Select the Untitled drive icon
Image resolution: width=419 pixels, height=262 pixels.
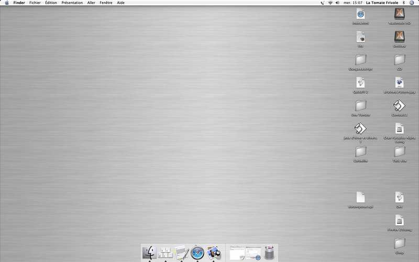[400, 37]
